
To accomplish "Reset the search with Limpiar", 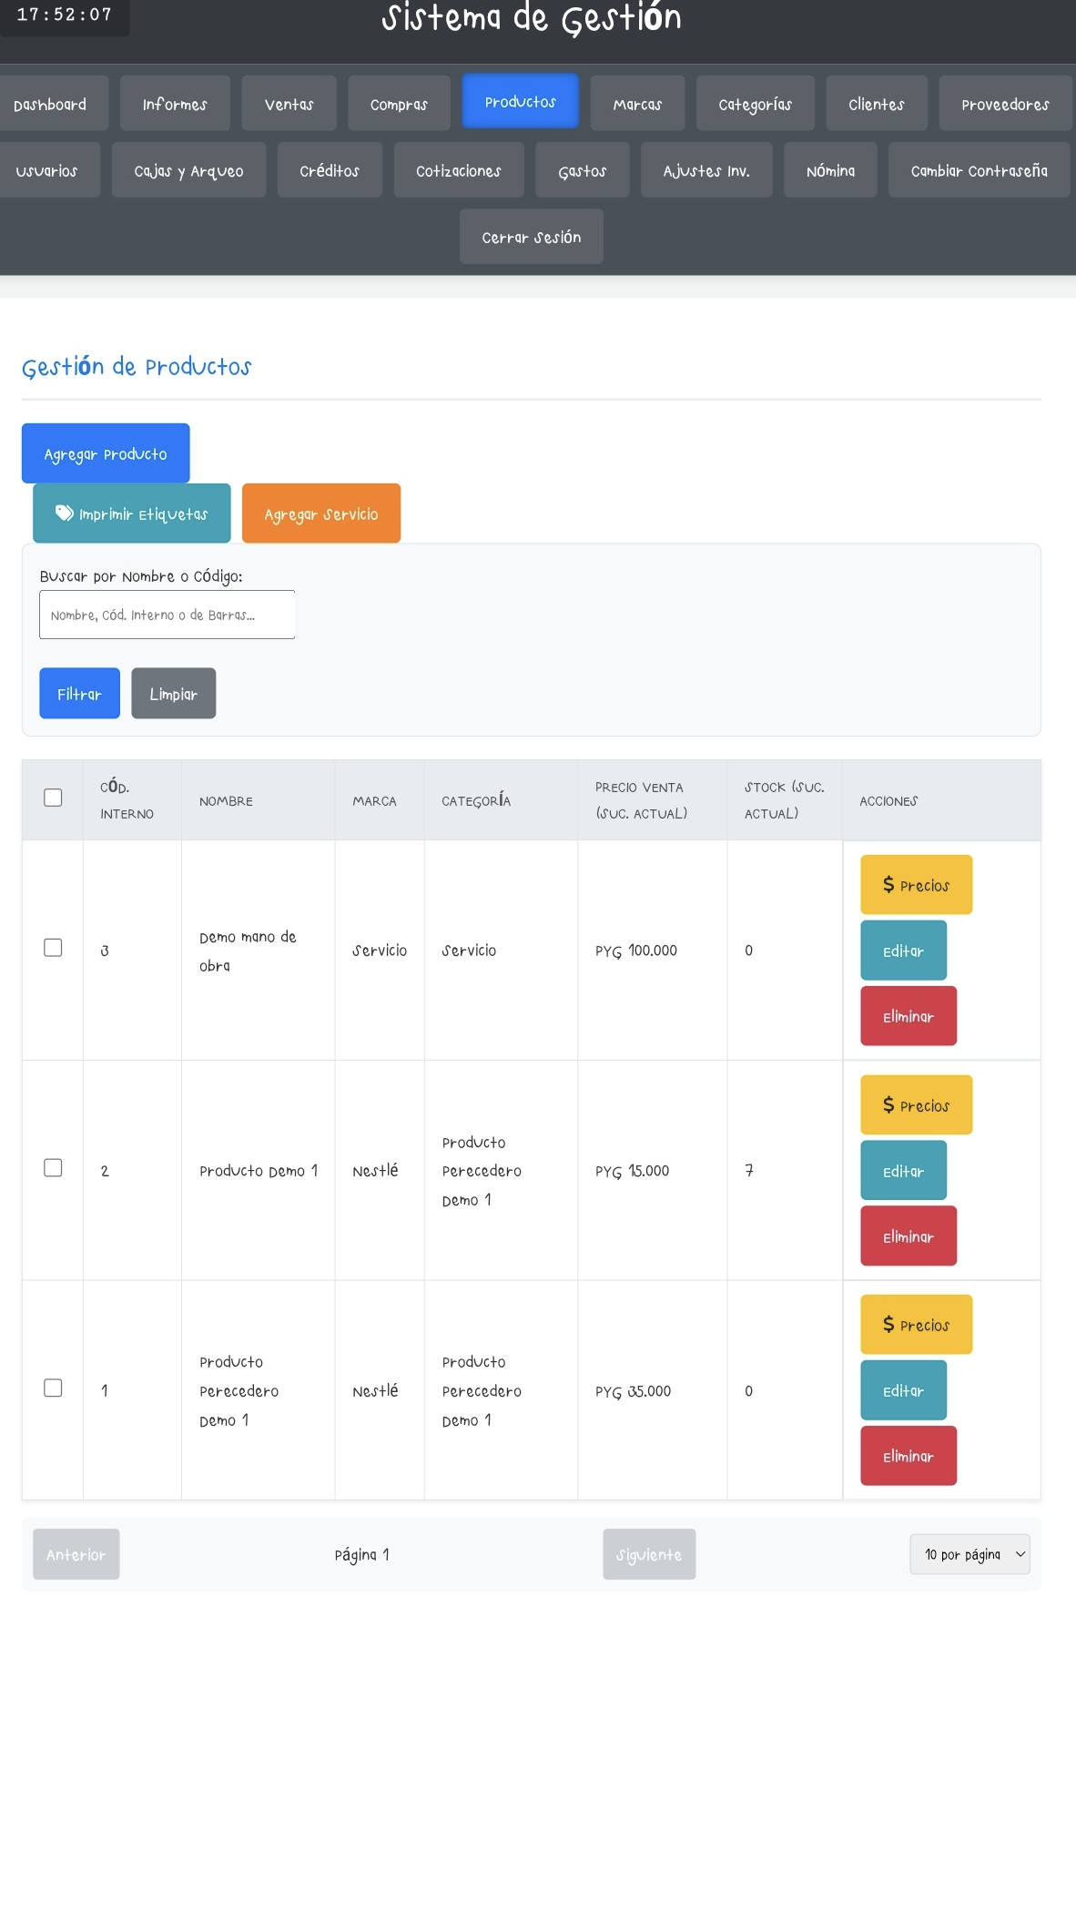I will (173, 694).
